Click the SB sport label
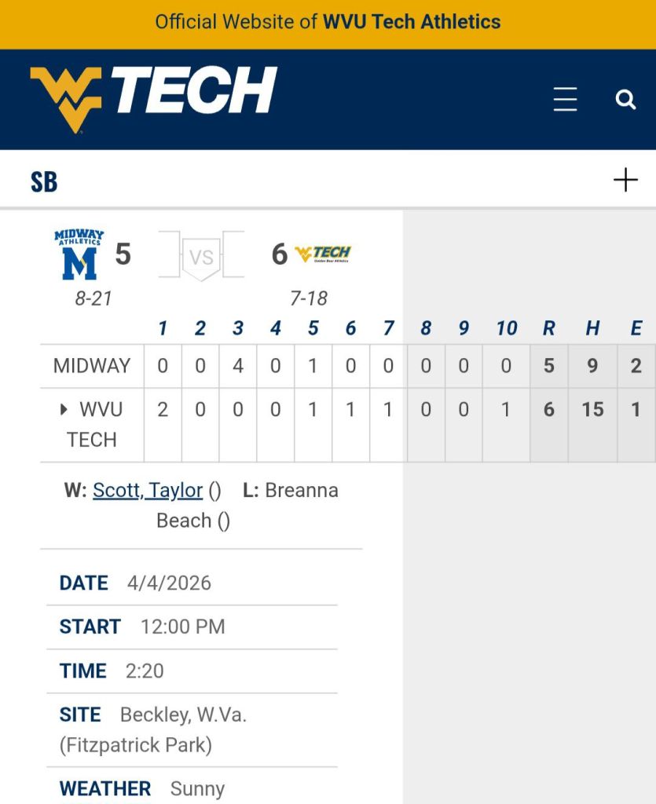This screenshot has width=656, height=804. tap(44, 181)
